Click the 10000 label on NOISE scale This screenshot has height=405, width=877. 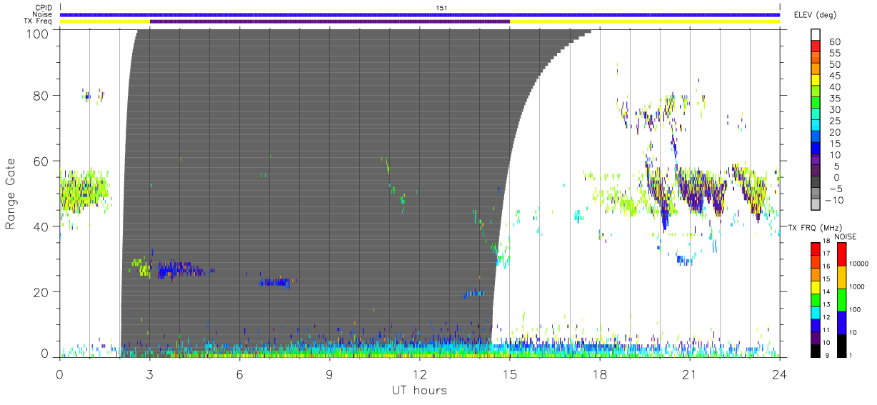click(859, 264)
